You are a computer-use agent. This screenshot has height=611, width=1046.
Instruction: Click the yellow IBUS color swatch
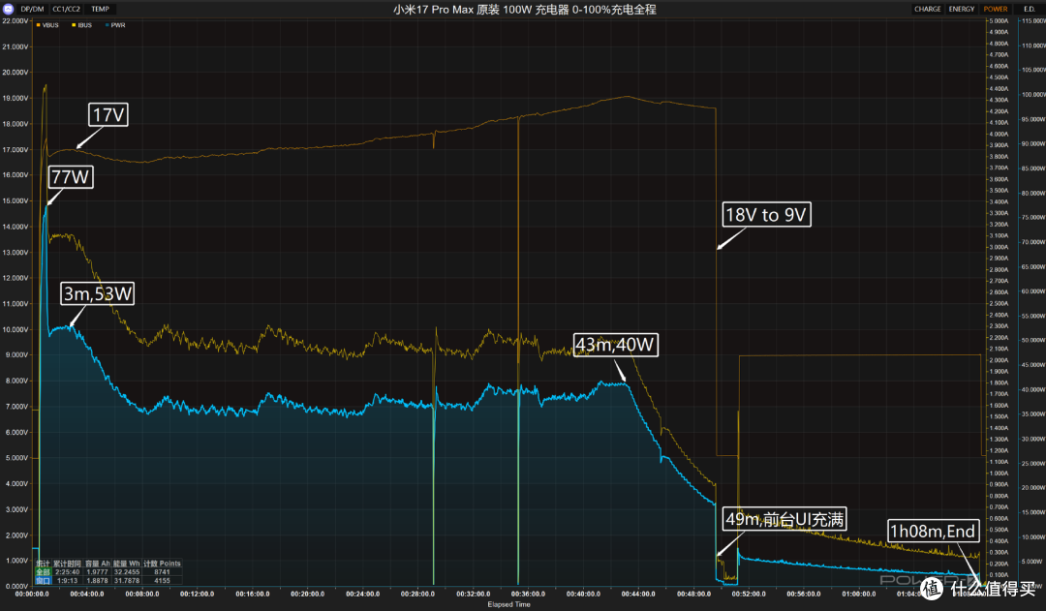(74, 25)
